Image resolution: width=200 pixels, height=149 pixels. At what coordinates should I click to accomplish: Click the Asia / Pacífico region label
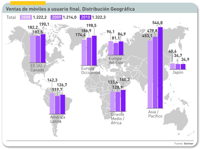(x=155, y=114)
